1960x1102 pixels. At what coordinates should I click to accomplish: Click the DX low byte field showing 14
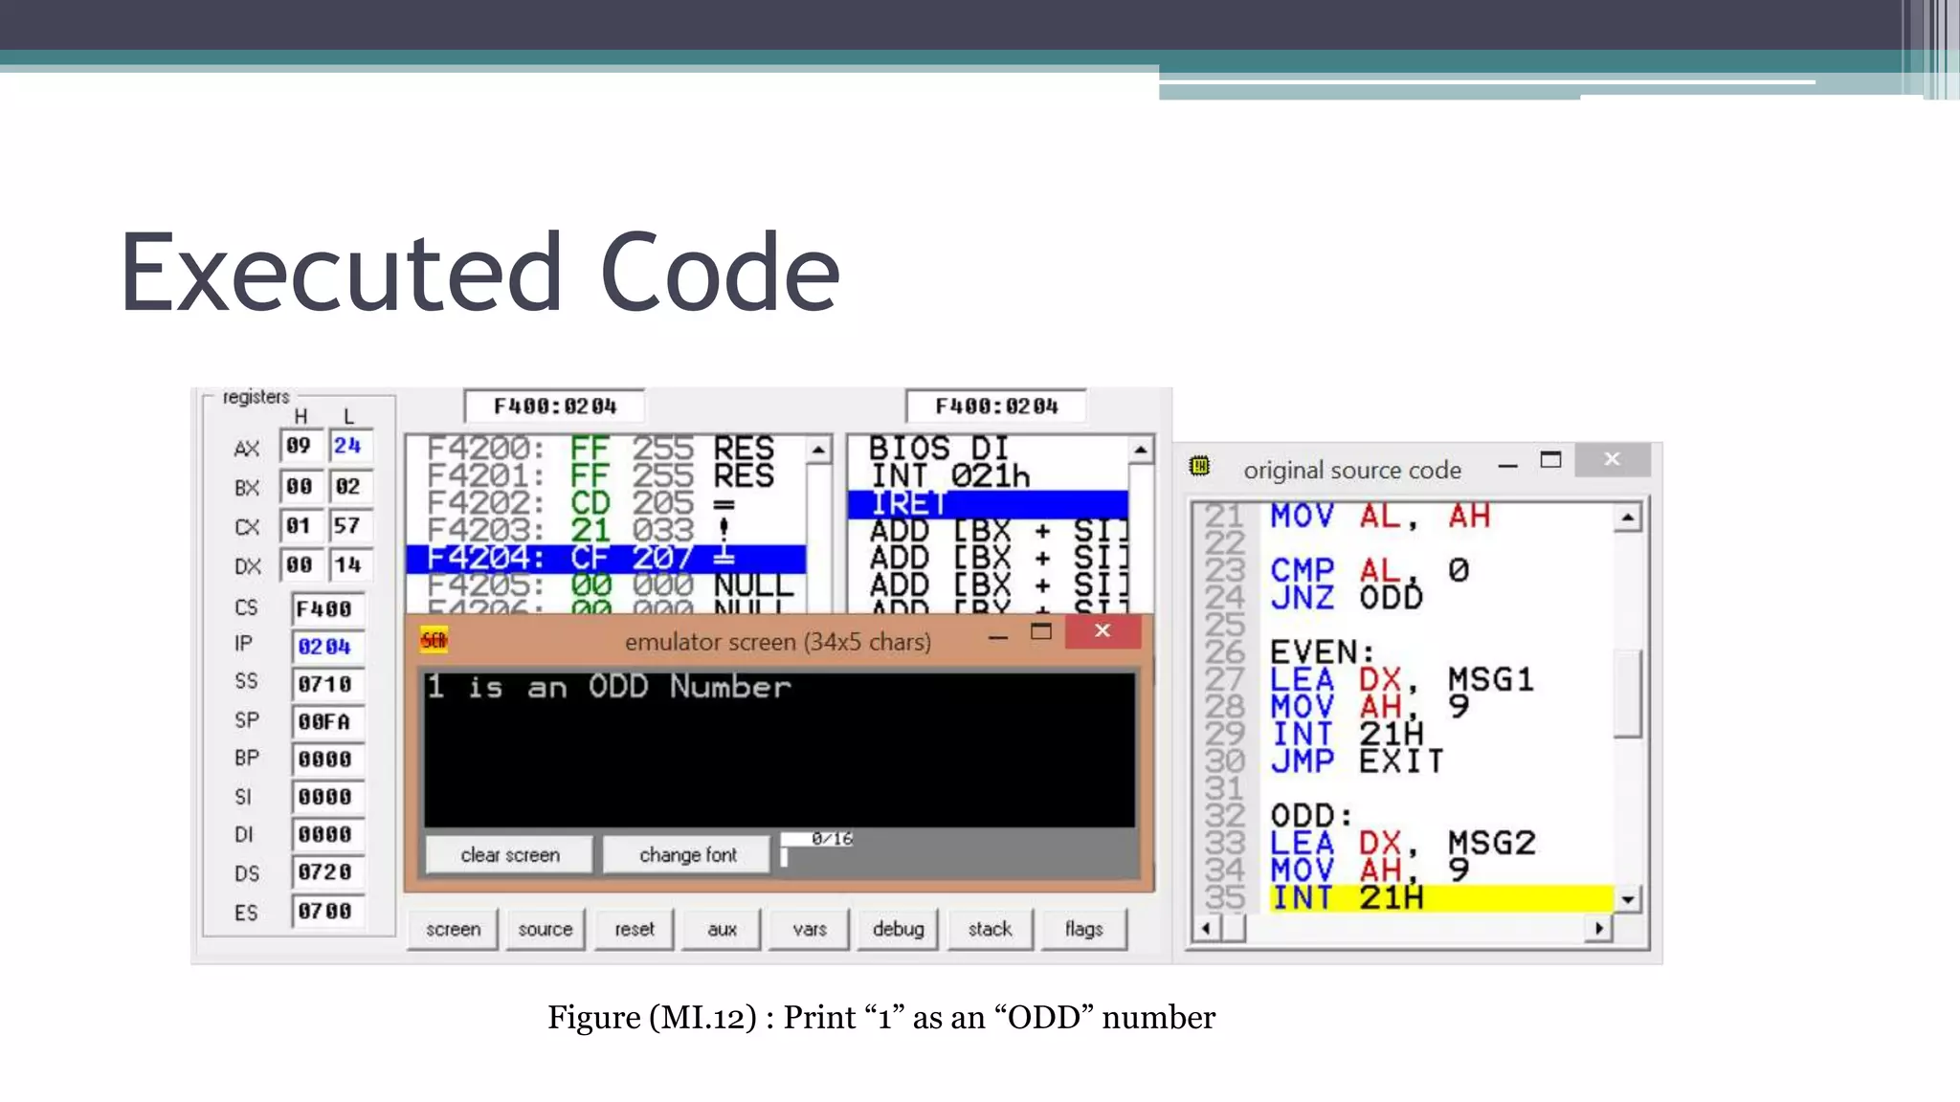349,564
